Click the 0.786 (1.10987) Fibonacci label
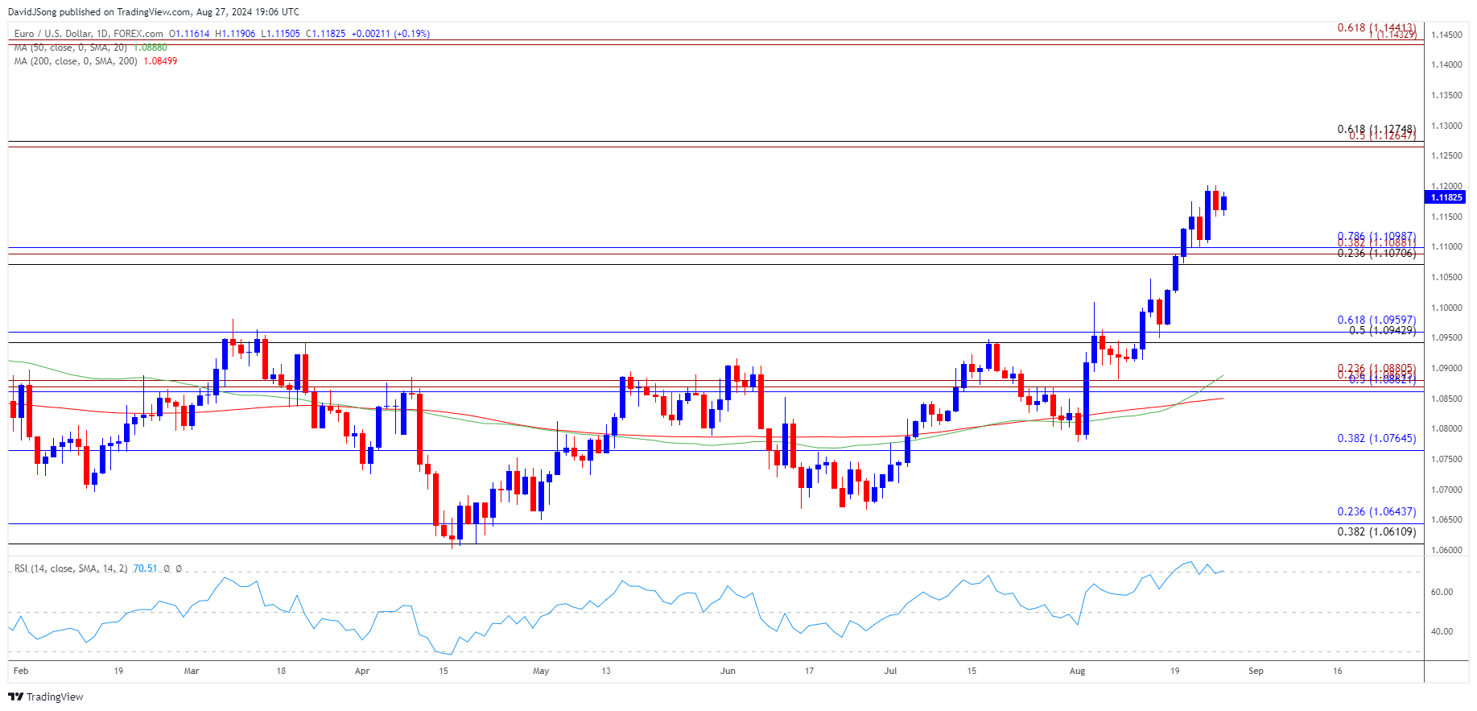 point(1376,237)
